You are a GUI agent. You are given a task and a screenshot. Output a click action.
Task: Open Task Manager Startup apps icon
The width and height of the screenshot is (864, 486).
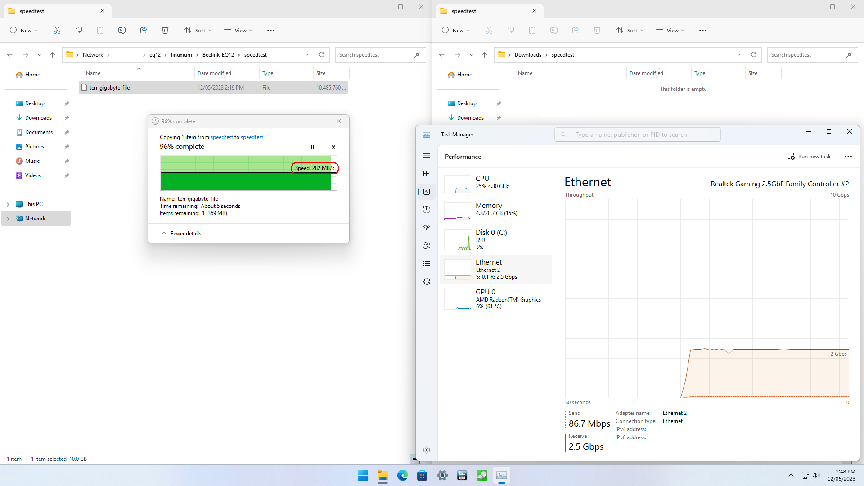point(427,228)
